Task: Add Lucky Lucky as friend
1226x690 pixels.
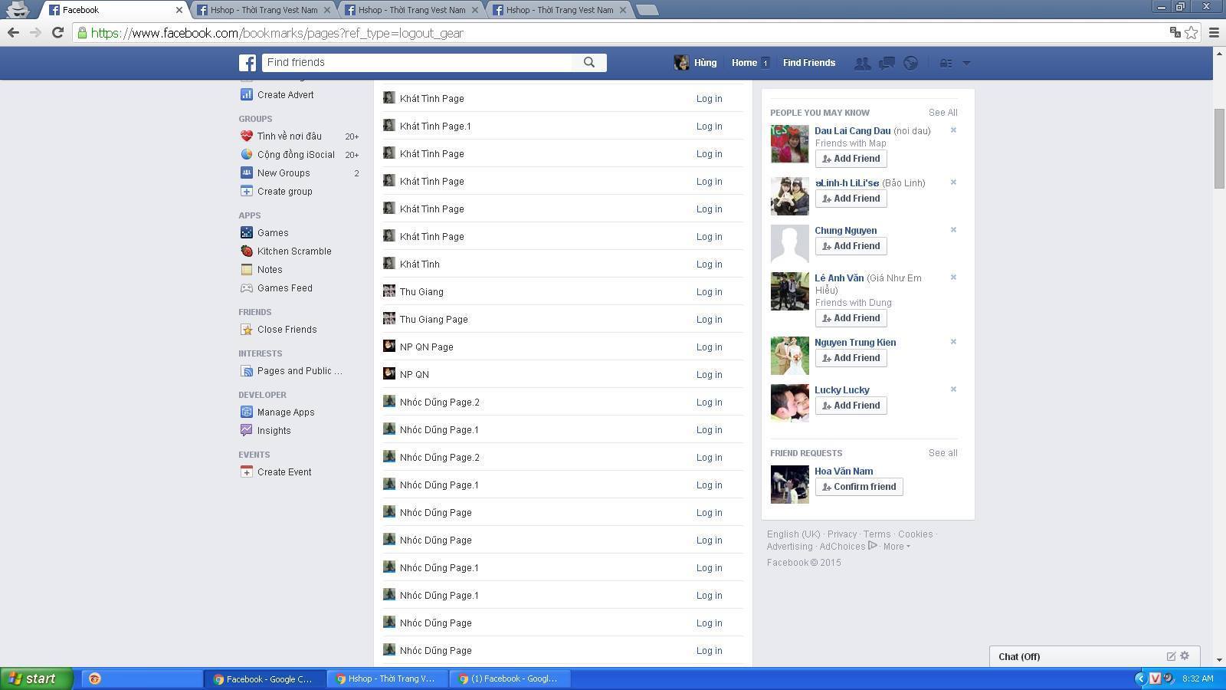Action: click(x=851, y=406)
